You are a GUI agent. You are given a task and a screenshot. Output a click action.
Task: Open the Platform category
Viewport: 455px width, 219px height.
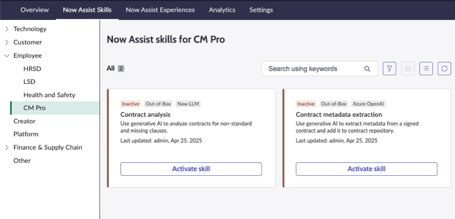[x=26, y=134]
